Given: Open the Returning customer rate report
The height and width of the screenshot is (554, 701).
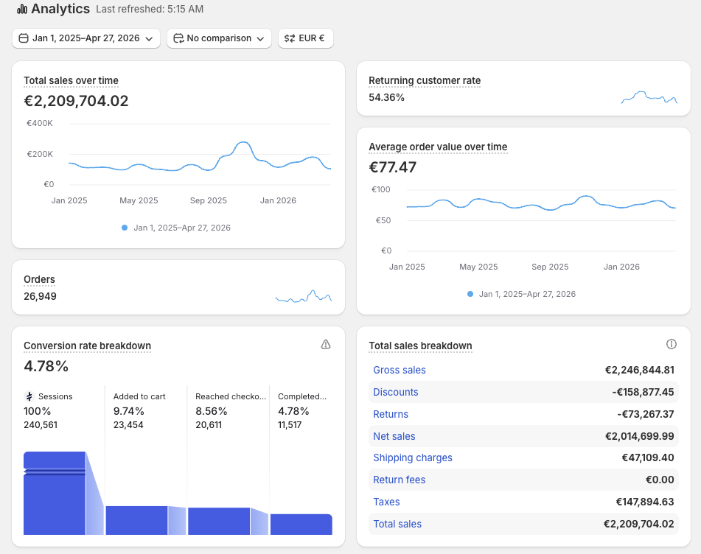Looking at the screenshot, I should click(425, 80).
